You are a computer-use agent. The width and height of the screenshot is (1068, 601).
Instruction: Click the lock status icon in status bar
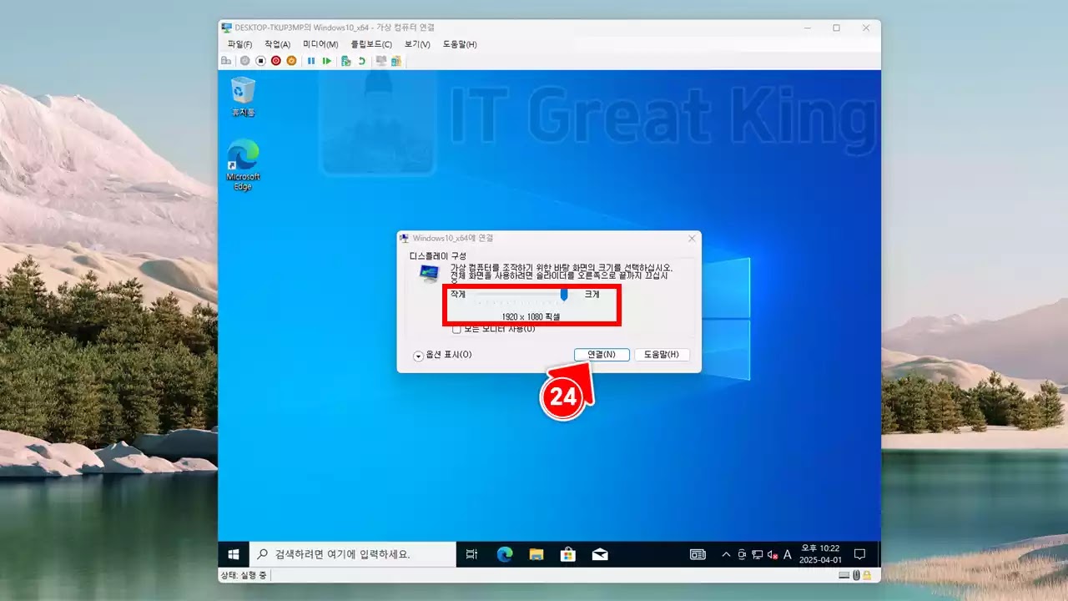(x=867, y=576)
